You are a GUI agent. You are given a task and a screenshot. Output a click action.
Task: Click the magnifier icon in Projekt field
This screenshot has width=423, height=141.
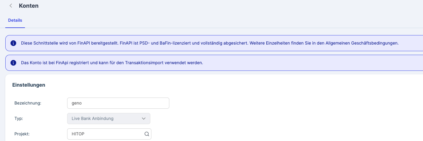pos(147,134)
